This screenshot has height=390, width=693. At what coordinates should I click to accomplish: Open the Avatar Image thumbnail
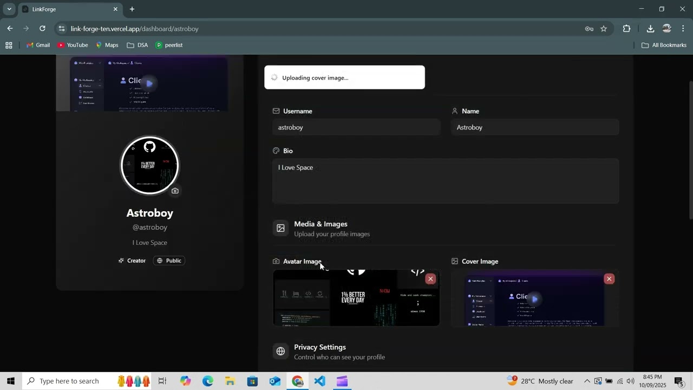356,298
